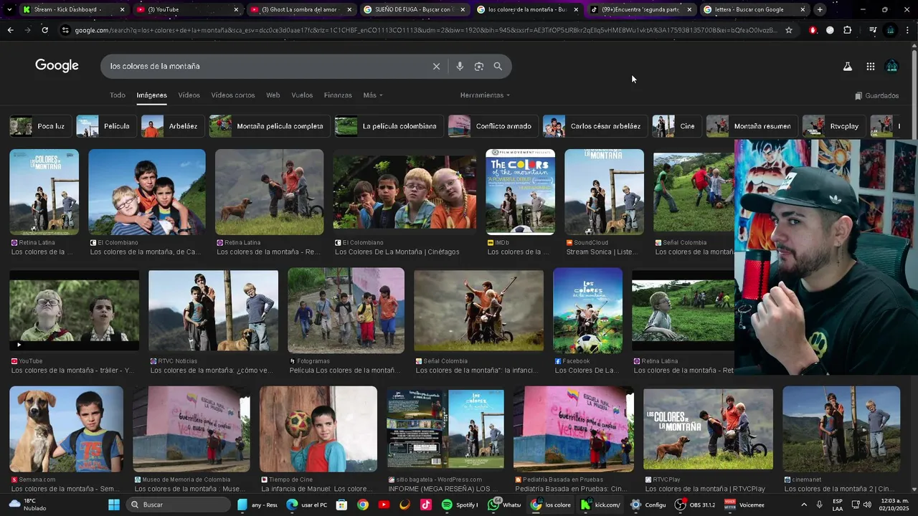
Task: Filter by Carlos césar arbeláez chip
Action: point(595,126)
